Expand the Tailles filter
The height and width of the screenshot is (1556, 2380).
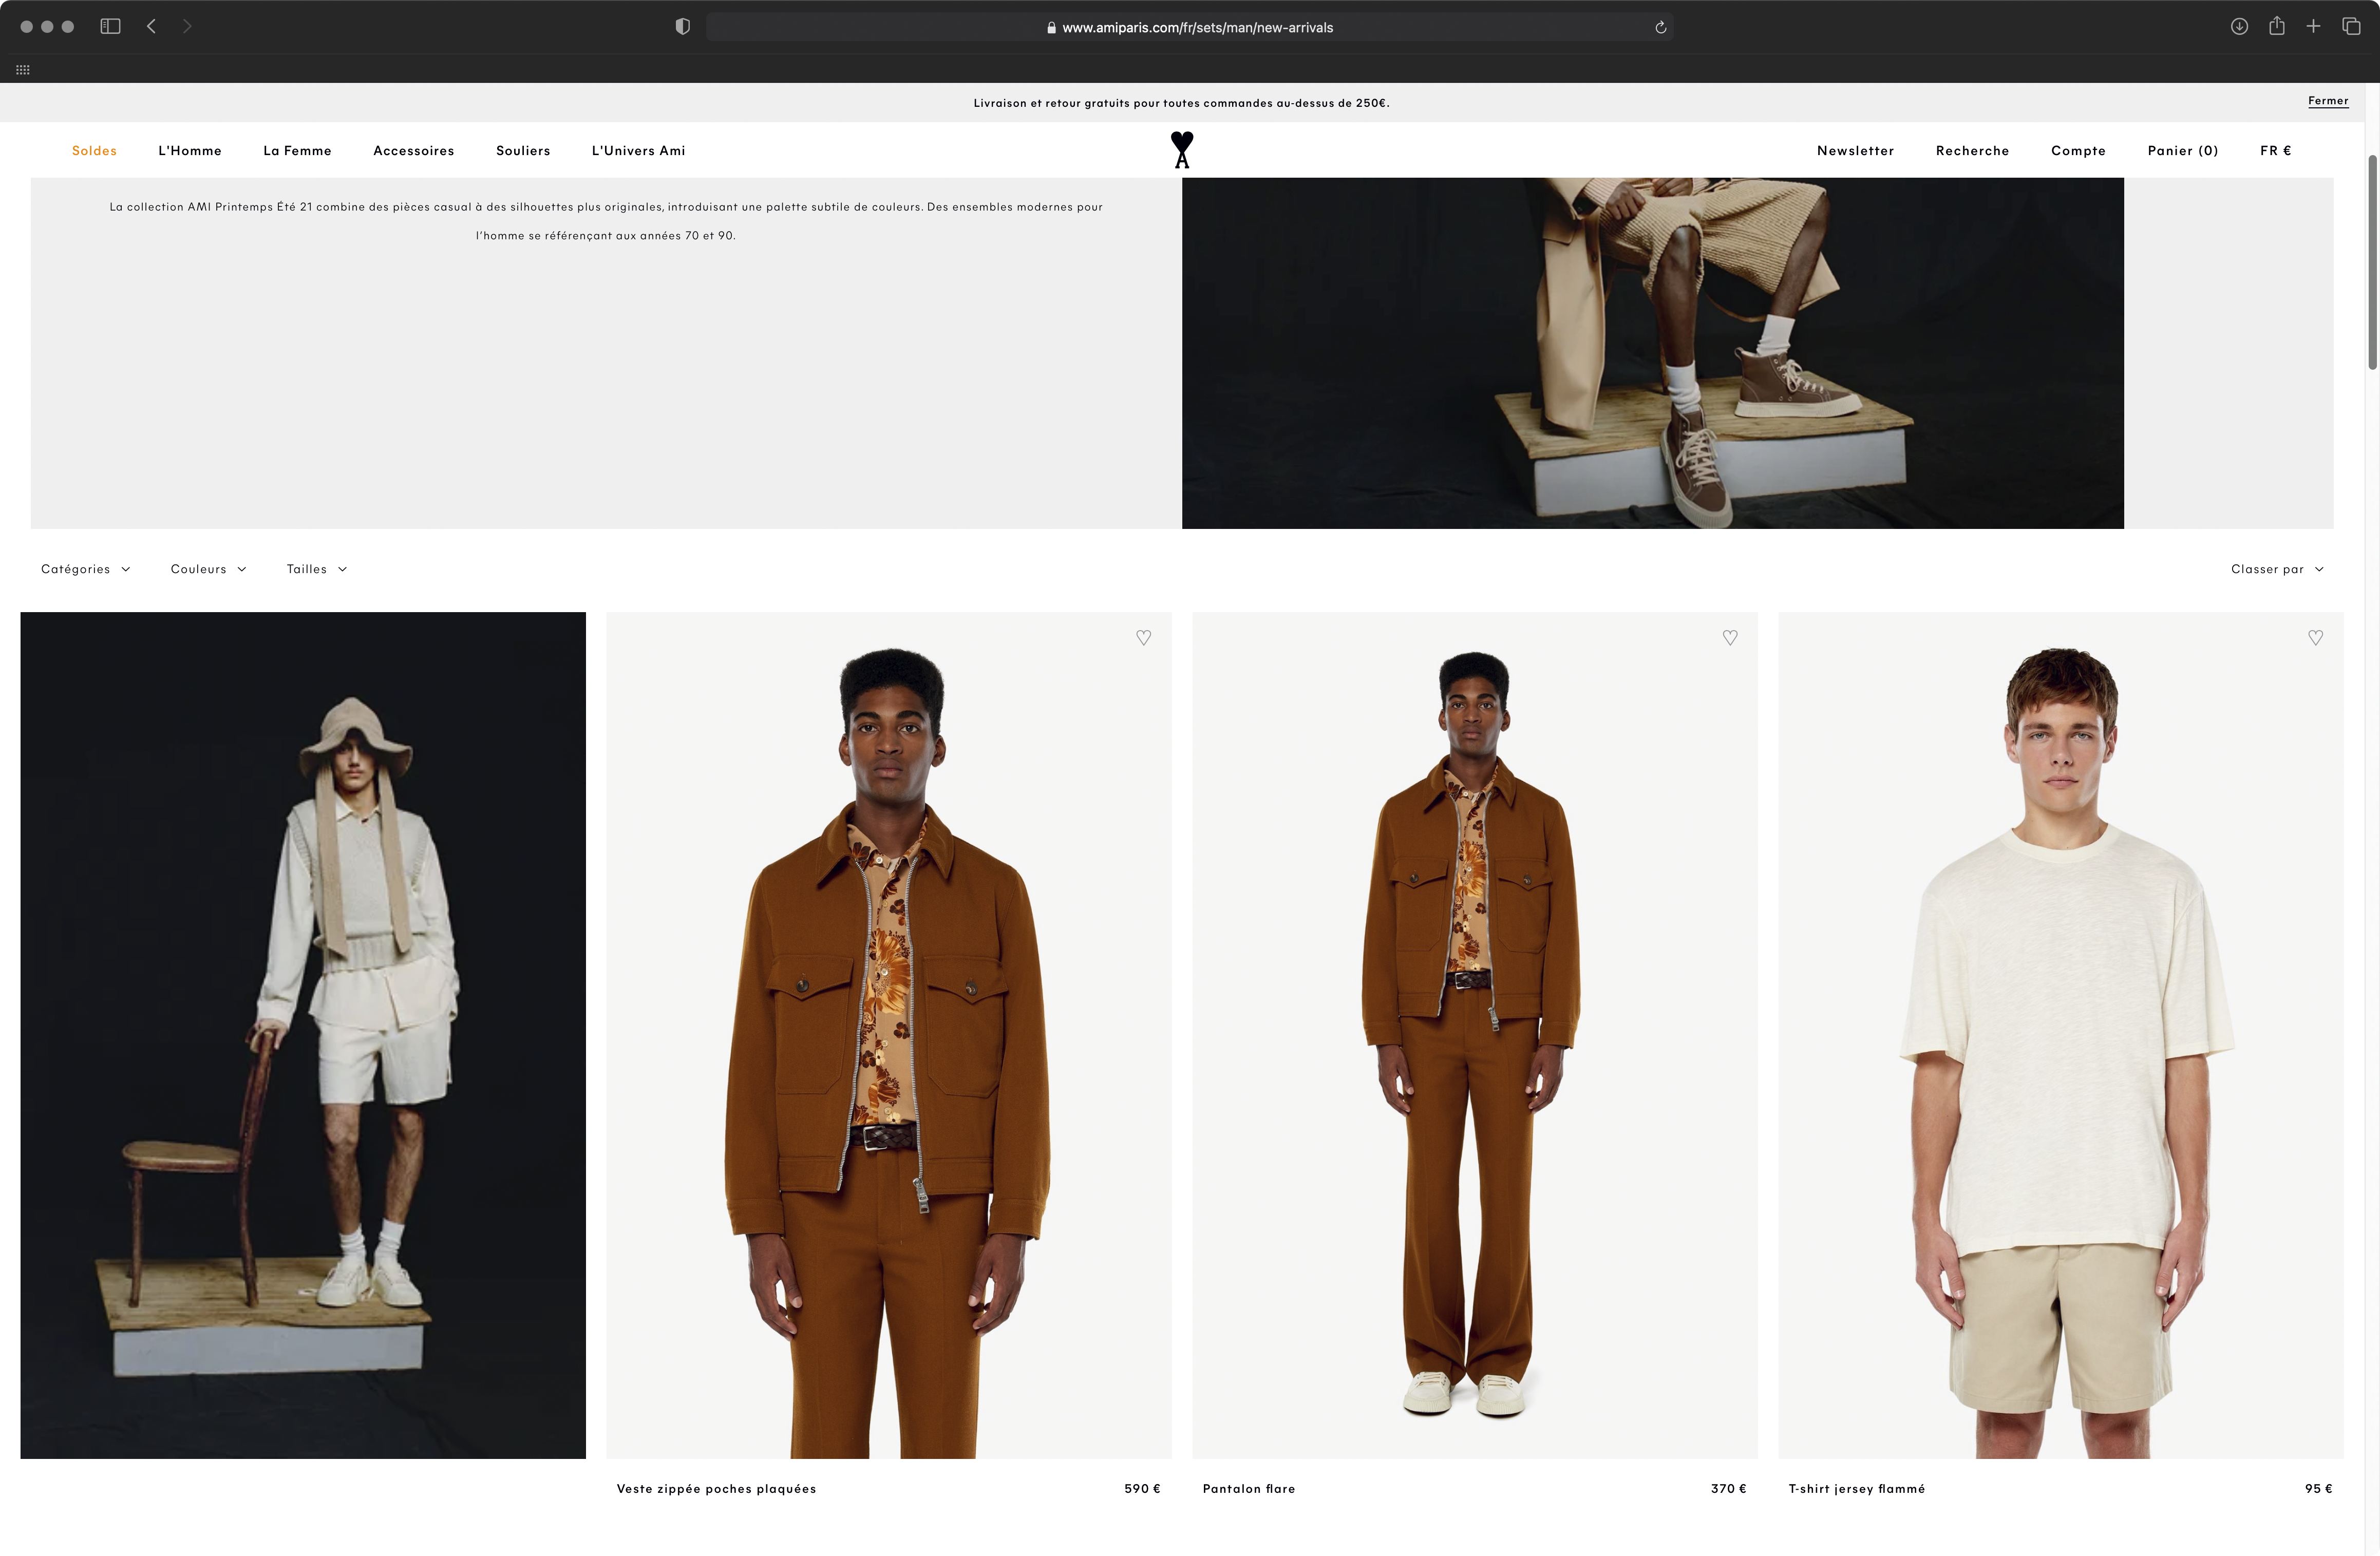[x=316, y=569]
